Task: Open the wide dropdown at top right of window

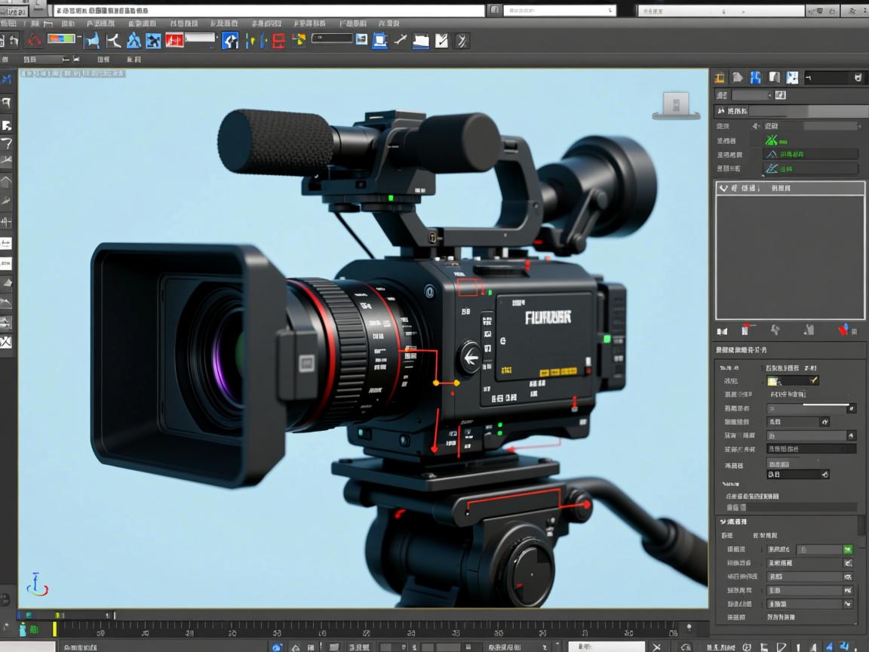Action: coord(720,11)
